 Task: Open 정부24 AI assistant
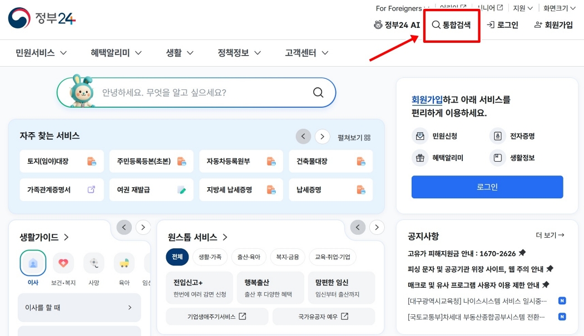pyautogui.click(x=397, y=25)
